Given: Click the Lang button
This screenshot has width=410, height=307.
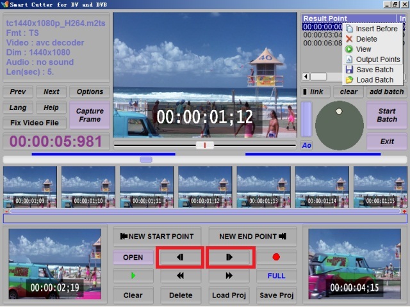Looking at the screenshot, I should pyautogui.click(x=18, y=107).
